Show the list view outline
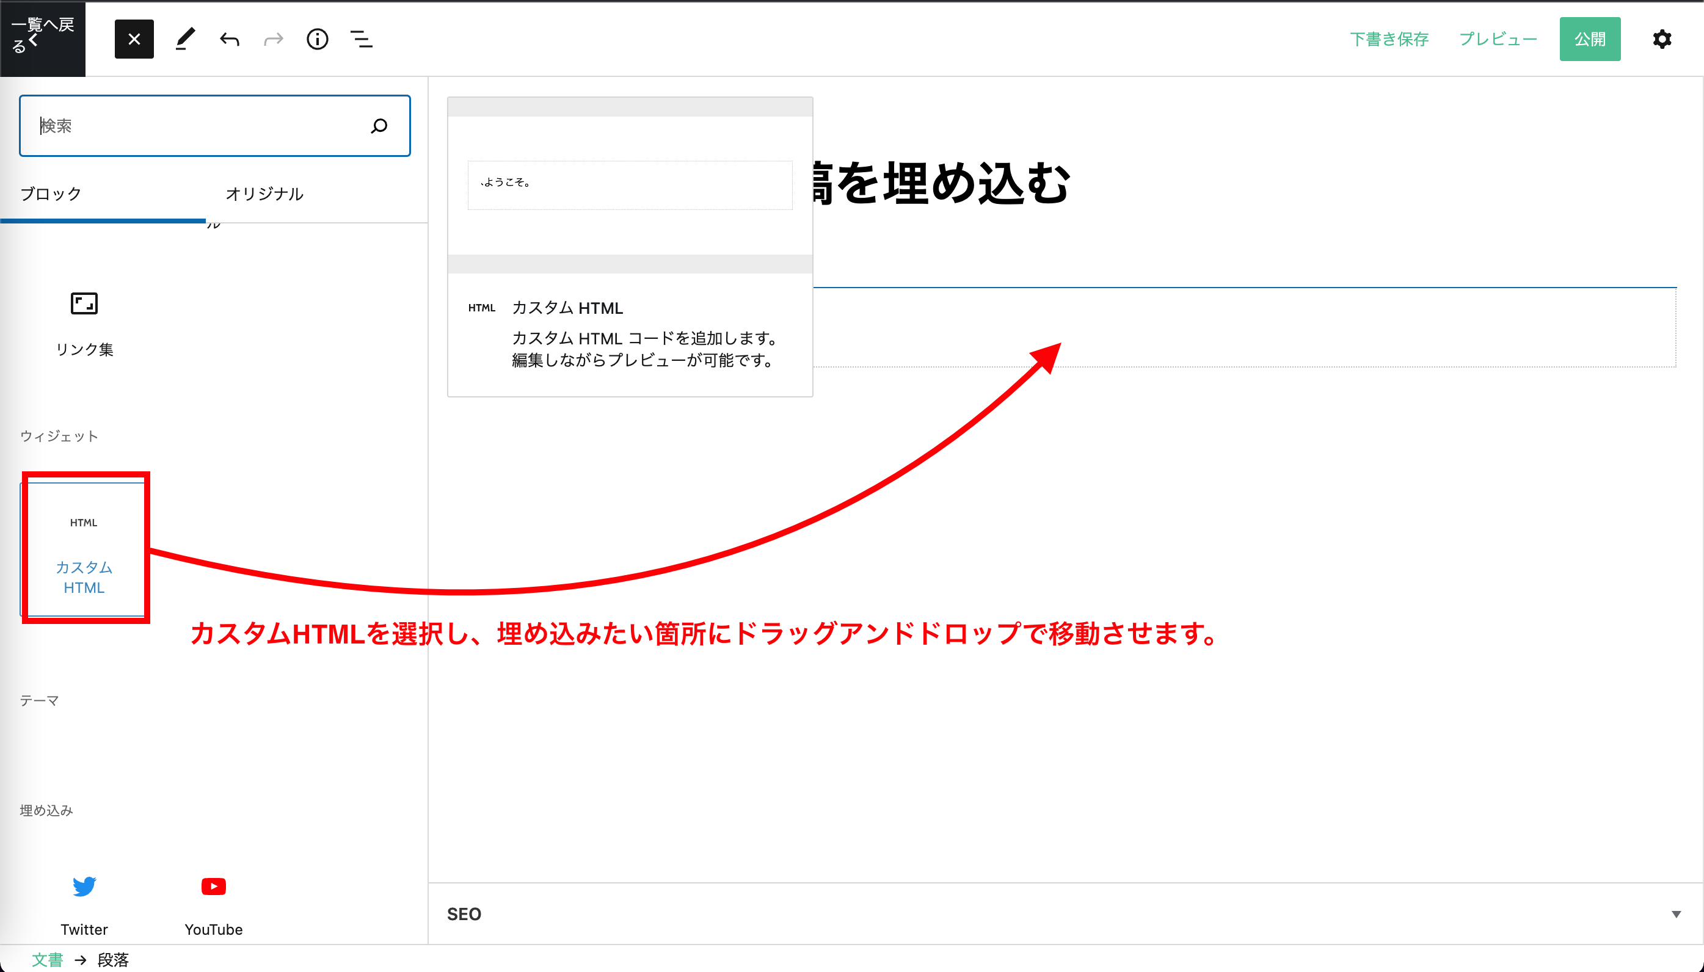This screenshot has height=972, width=1704. 361,40
